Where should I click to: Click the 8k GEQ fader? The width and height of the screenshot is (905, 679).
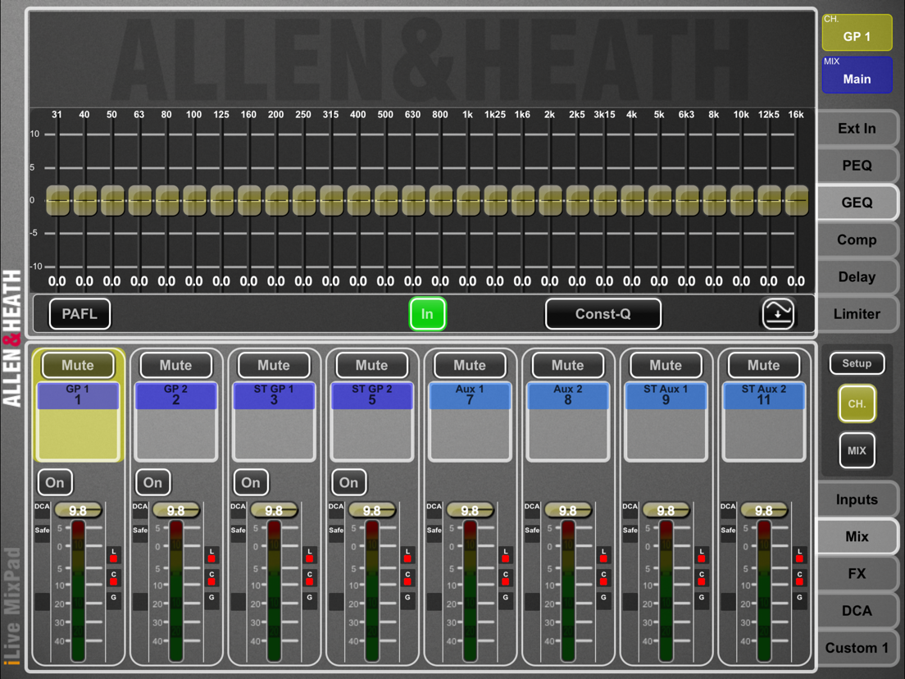coord(715,200)
